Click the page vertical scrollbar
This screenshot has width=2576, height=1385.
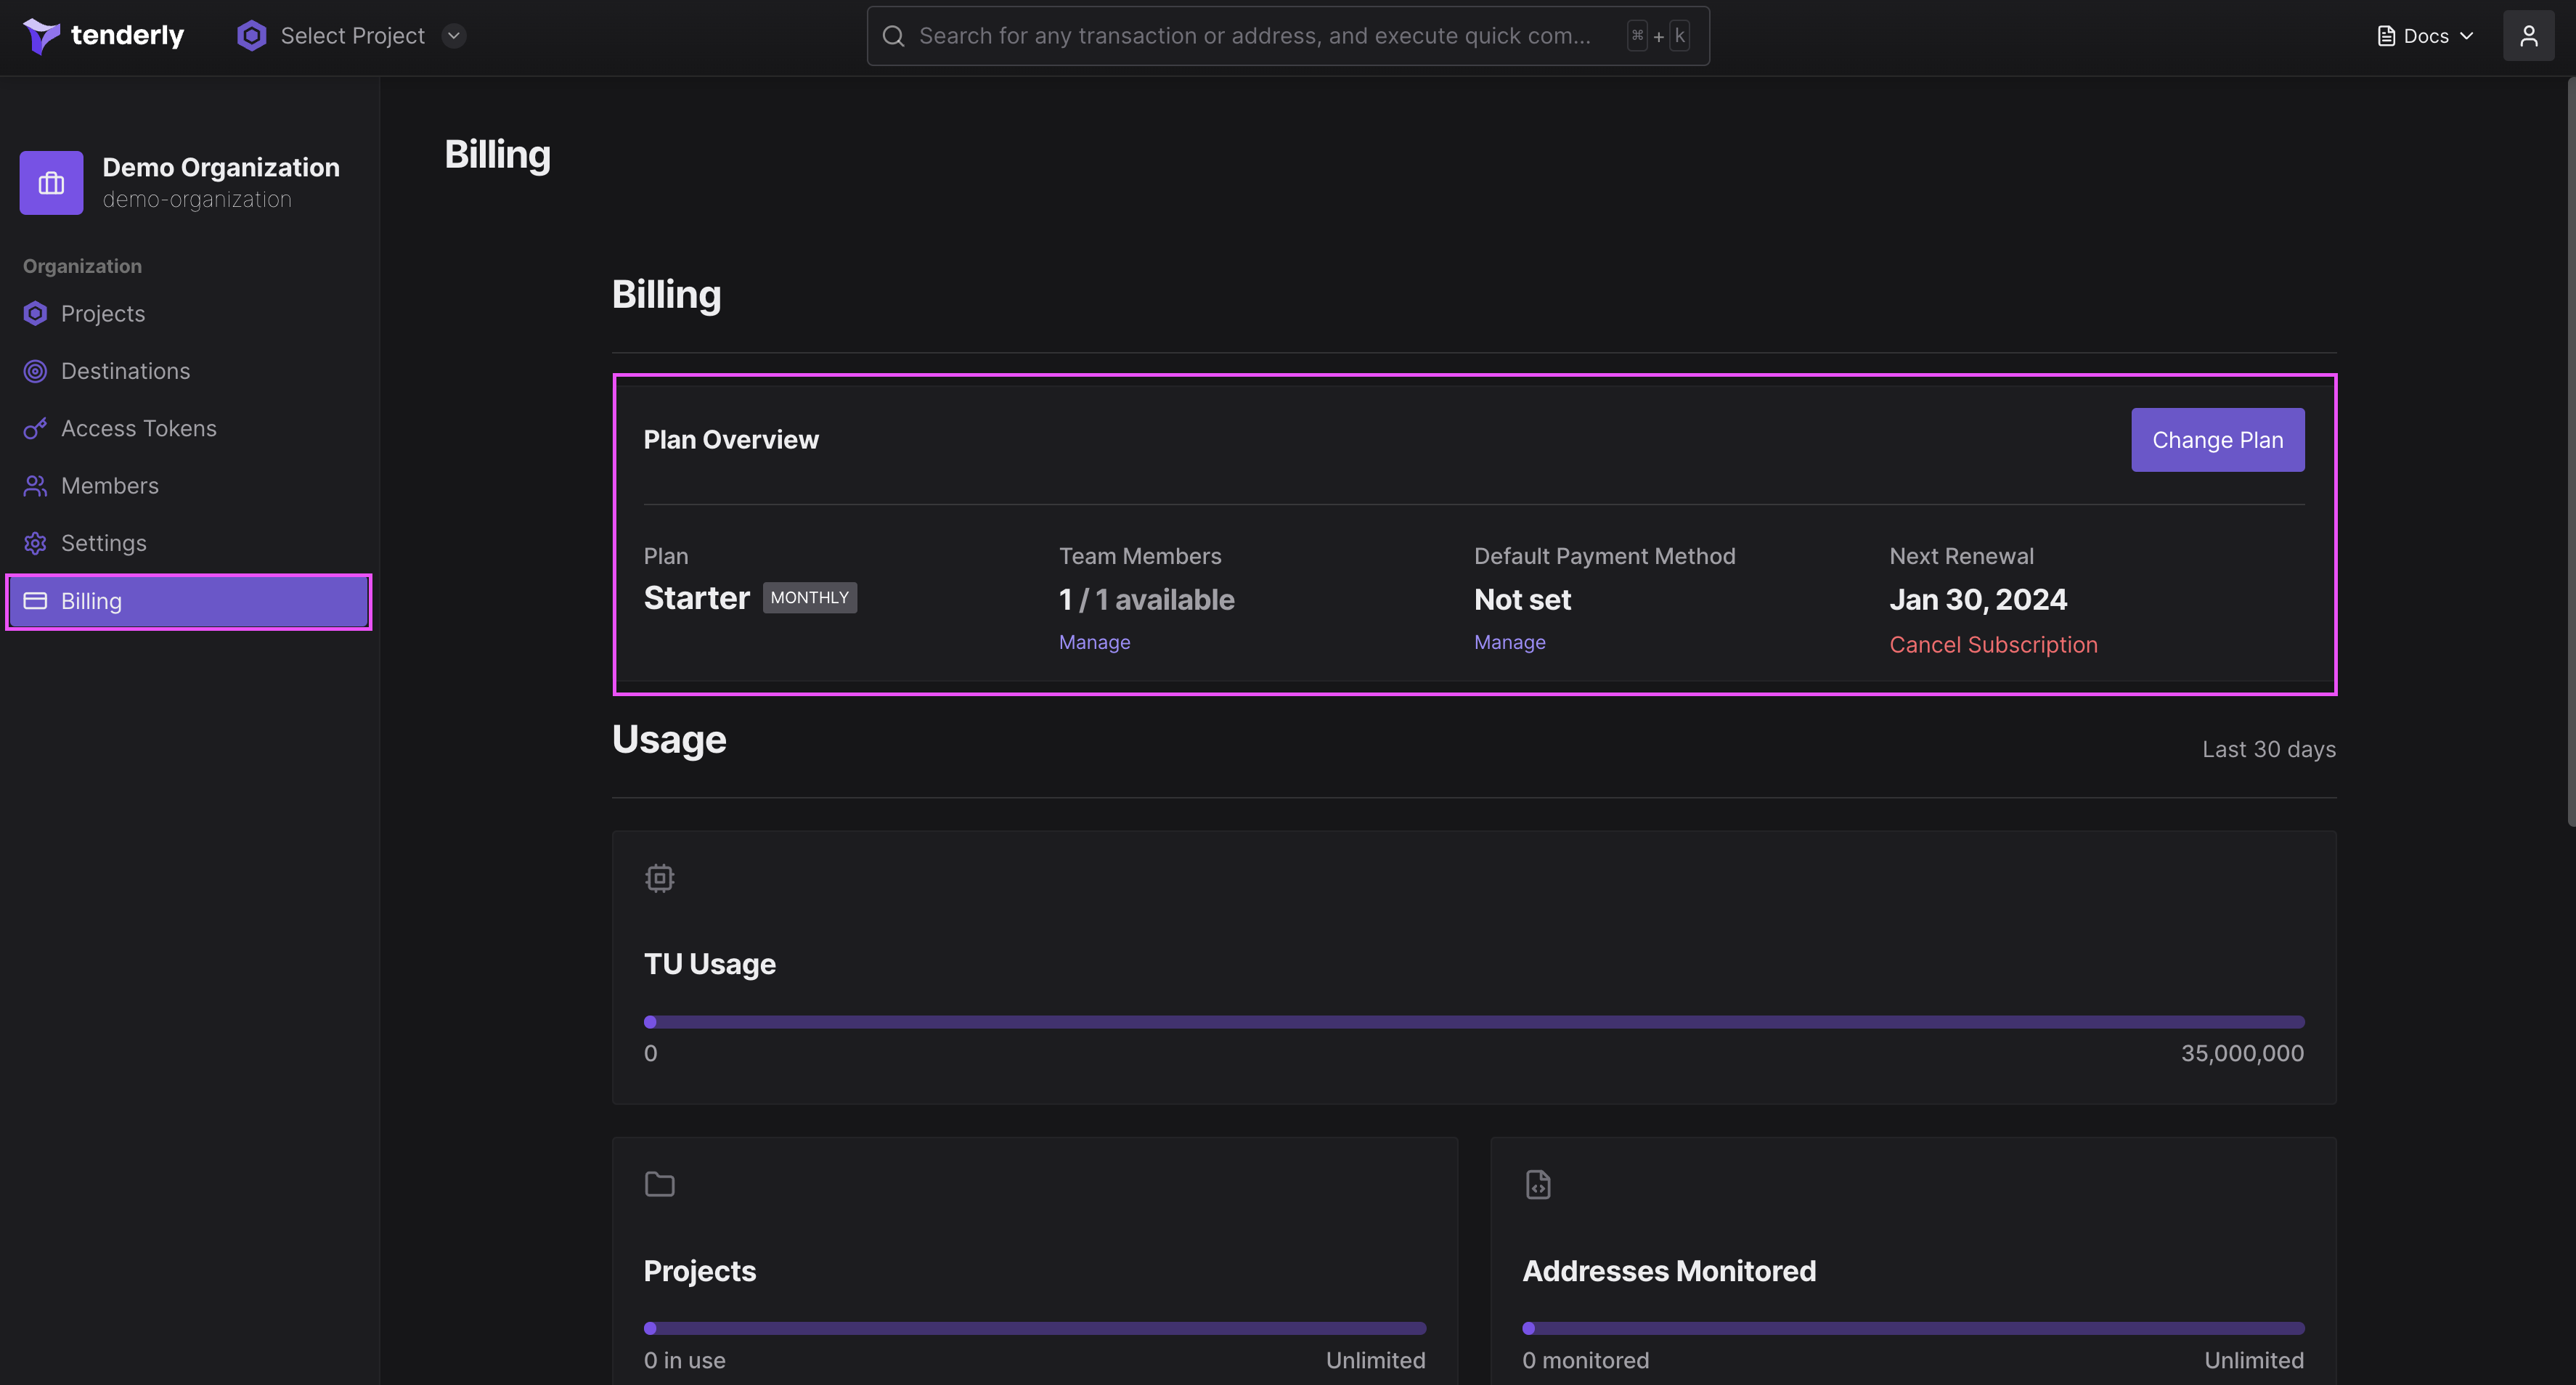pyautogui.click(x=2570, y=451)
